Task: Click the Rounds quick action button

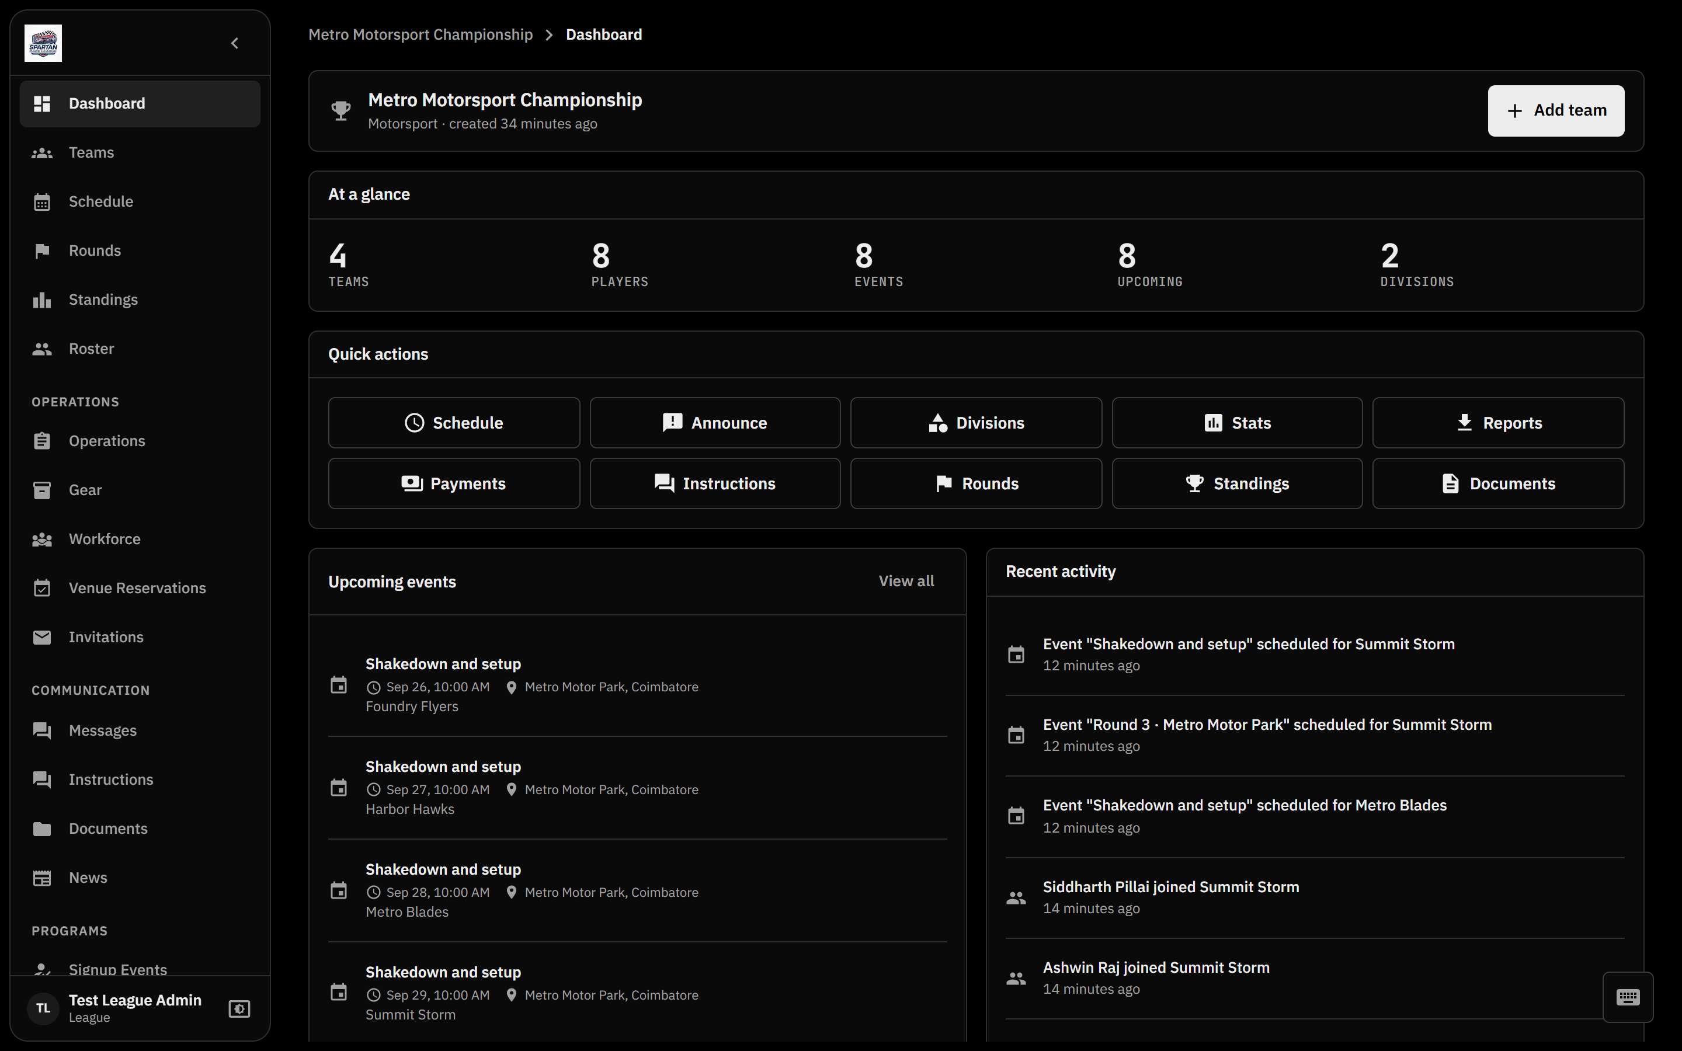Action: tap(976, 484)
